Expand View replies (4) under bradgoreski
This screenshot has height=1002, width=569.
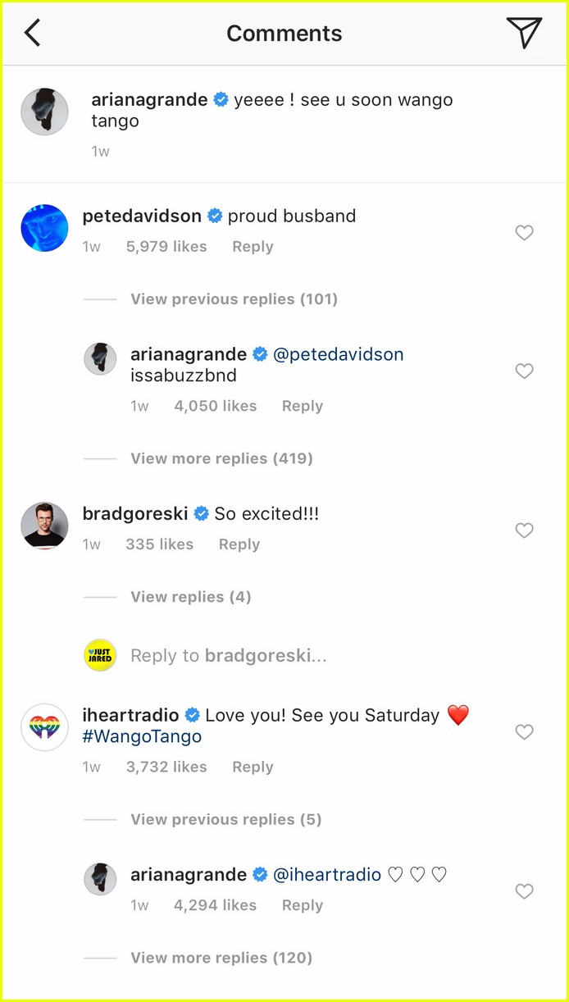click(191, 597)
